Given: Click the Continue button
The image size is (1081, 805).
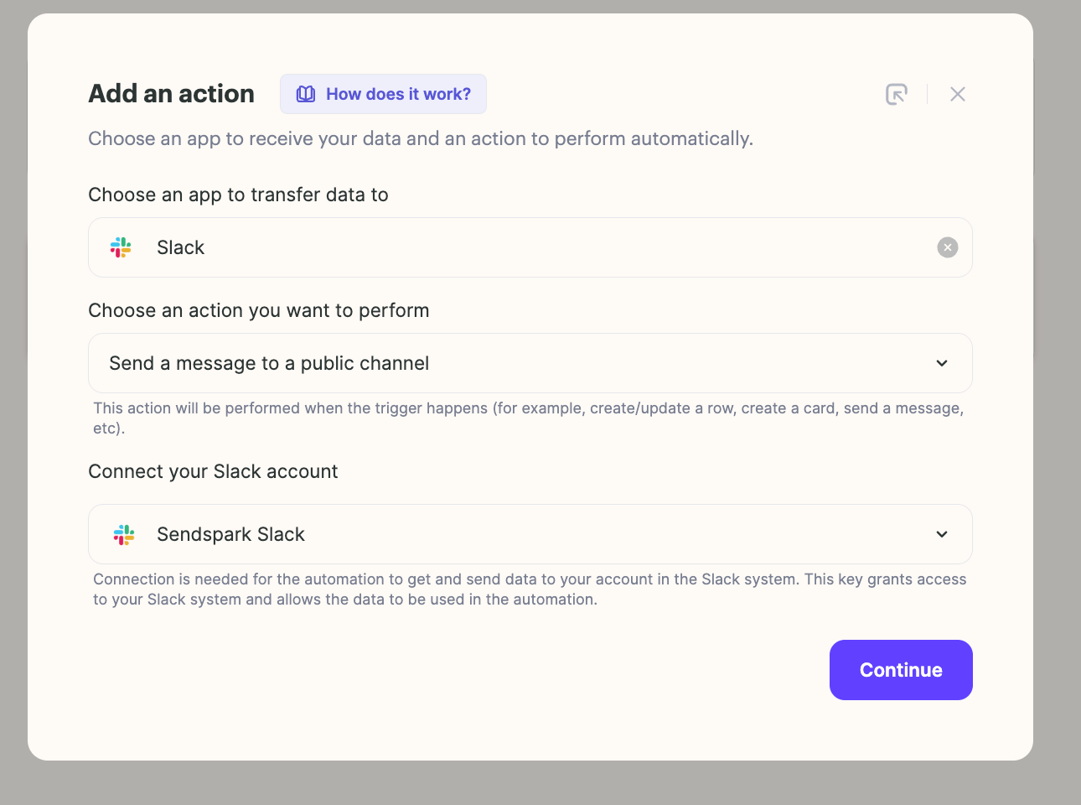Looking at the screenshot, I should pos(901,670).
